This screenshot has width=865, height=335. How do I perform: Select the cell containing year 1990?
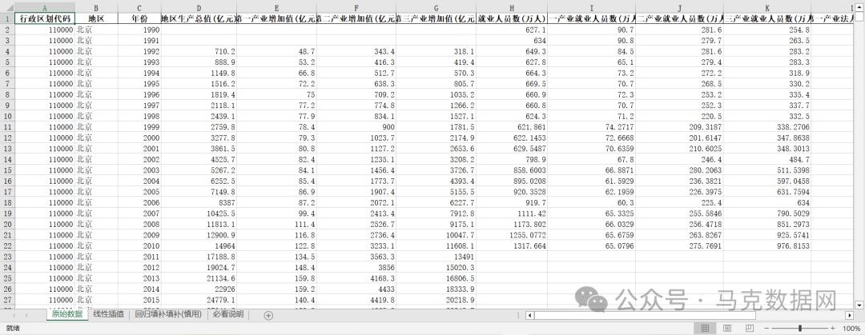point(139,30)
